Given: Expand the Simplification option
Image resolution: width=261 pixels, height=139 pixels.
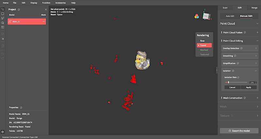Looking at the screenshot, I should click(x=256, y=63).
